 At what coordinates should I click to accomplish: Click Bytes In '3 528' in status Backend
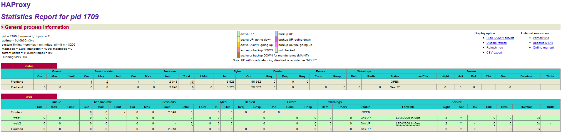(230, 87)
